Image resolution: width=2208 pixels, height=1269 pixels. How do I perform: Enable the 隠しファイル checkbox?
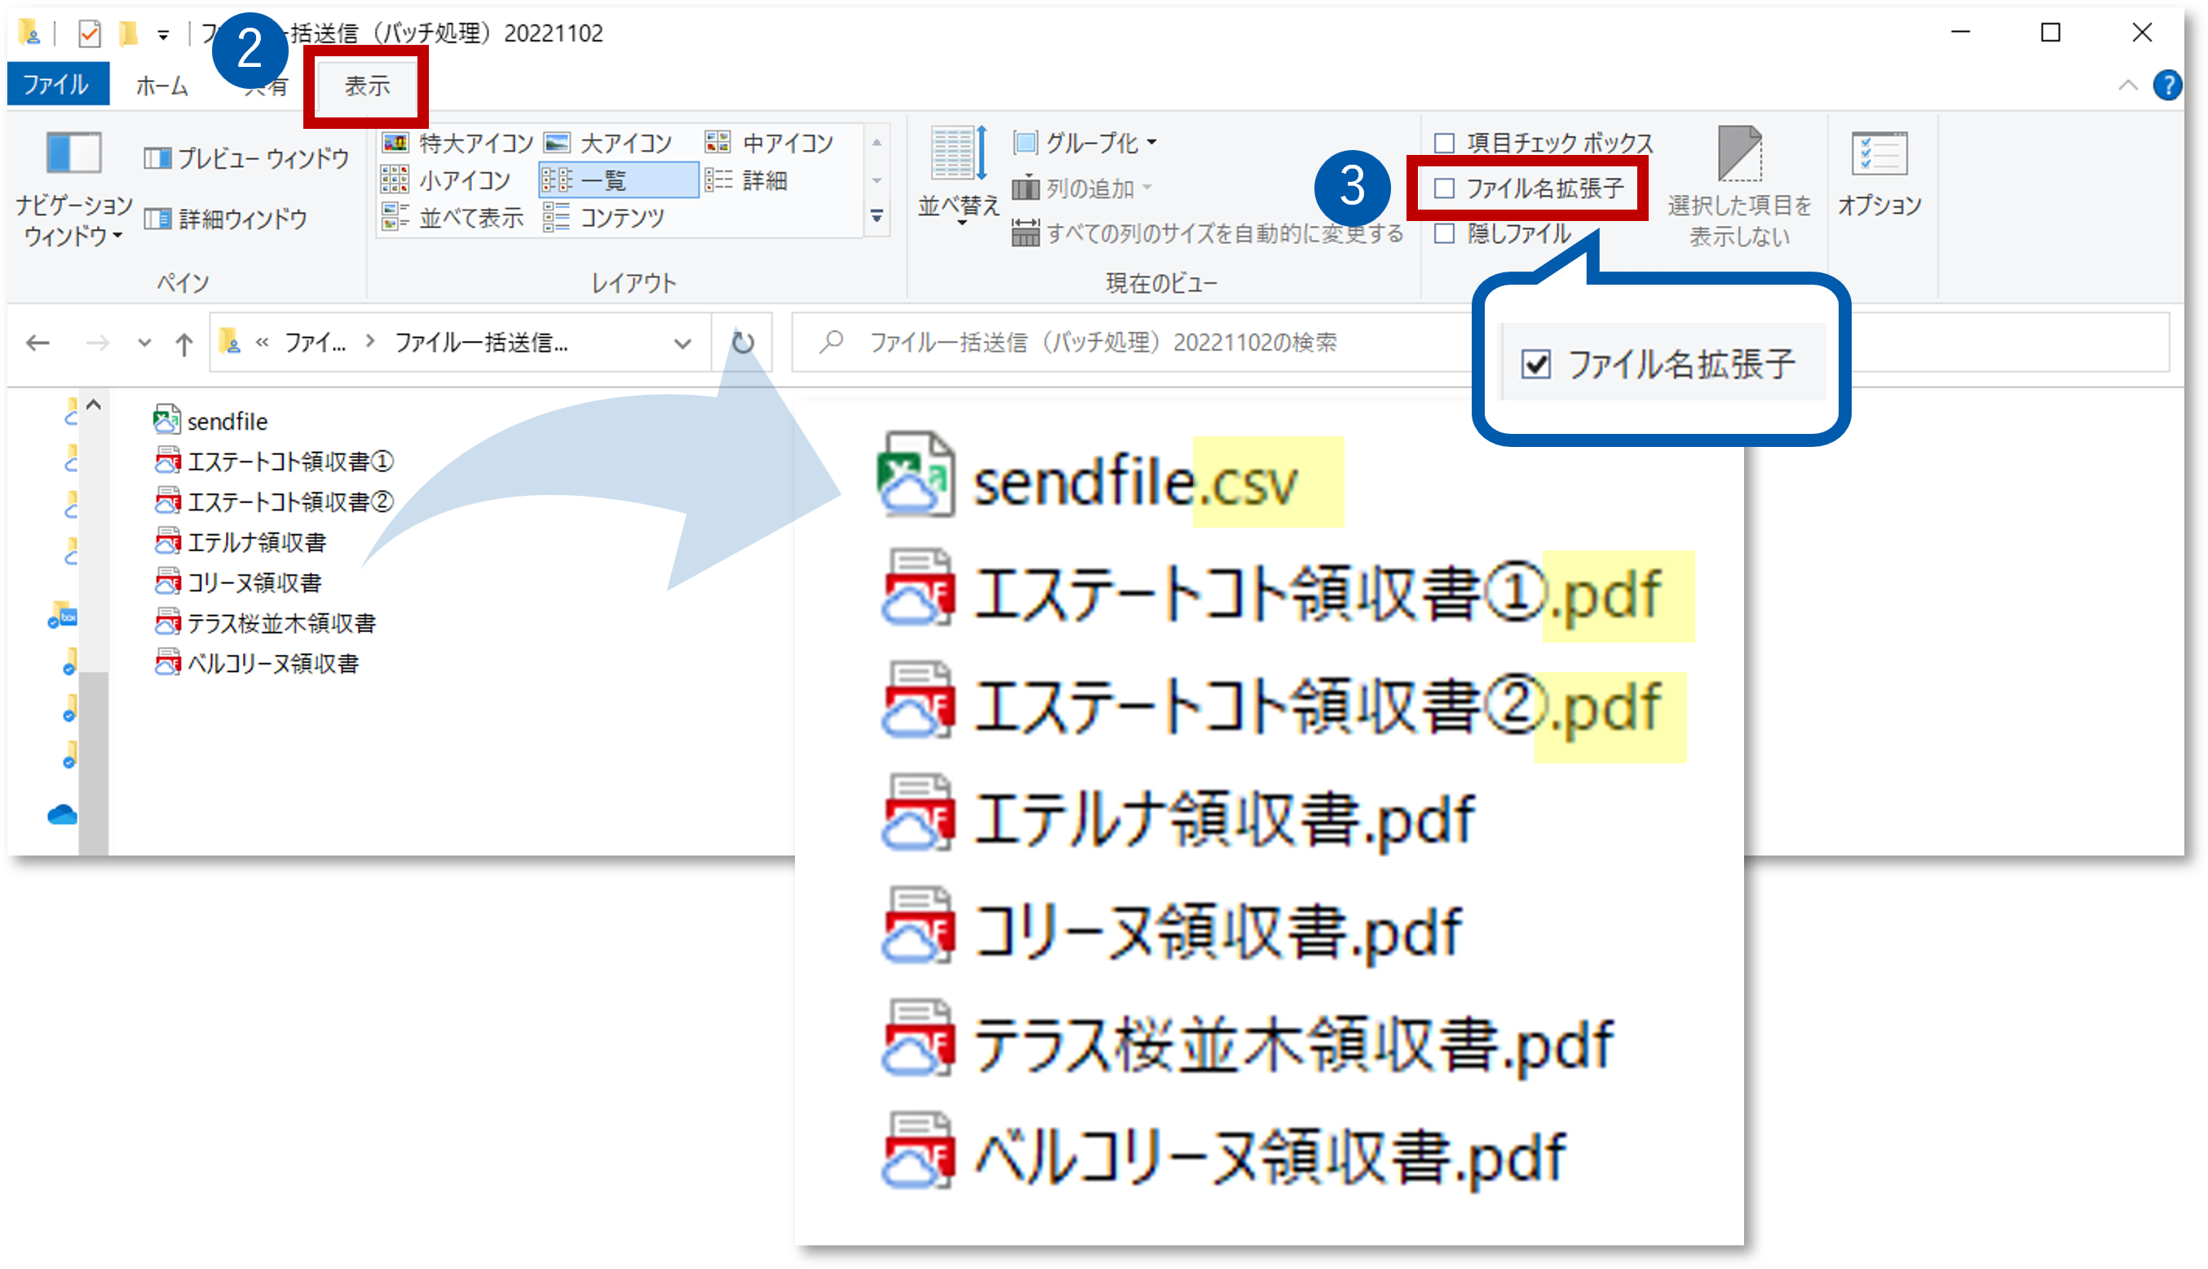[x=1445, y=232]
